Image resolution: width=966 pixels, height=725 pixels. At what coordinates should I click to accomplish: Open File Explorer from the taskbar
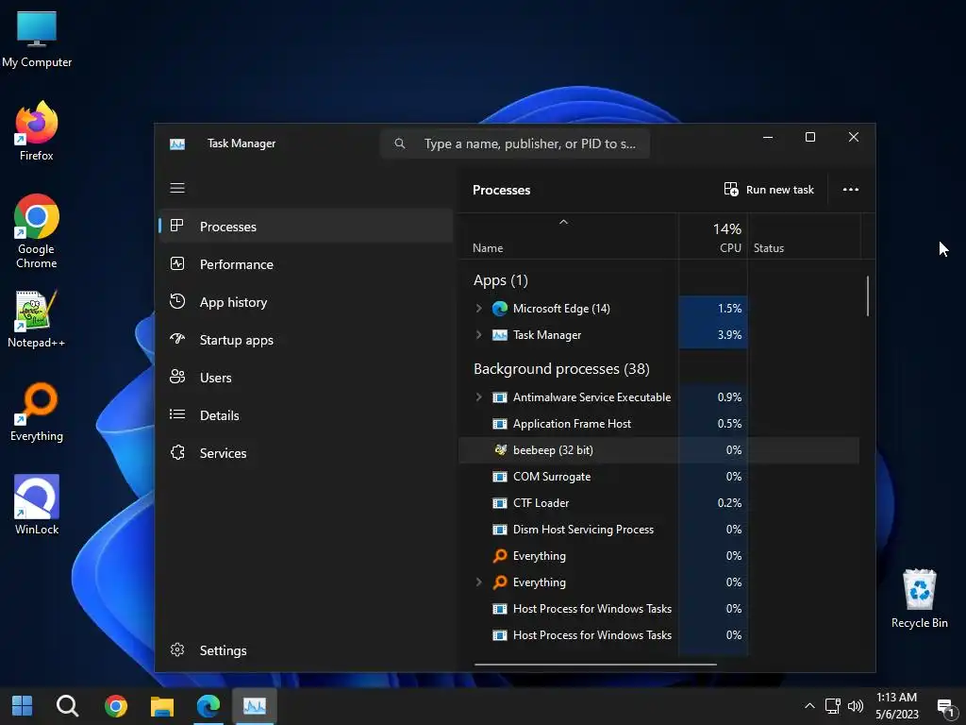(x=162, y=706)
